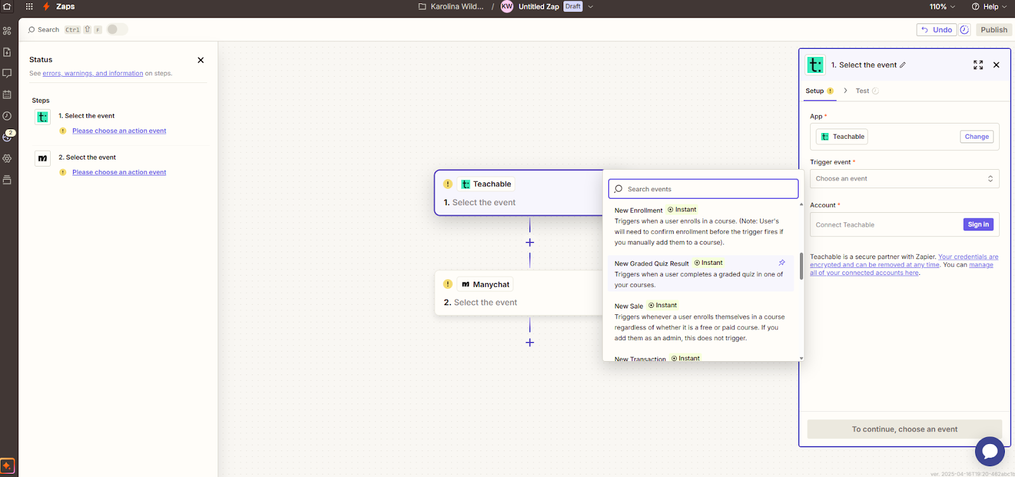Switch to the Test tab

tap(862, 91)
